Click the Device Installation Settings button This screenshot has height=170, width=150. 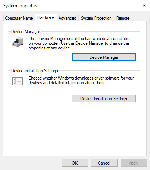104,99
